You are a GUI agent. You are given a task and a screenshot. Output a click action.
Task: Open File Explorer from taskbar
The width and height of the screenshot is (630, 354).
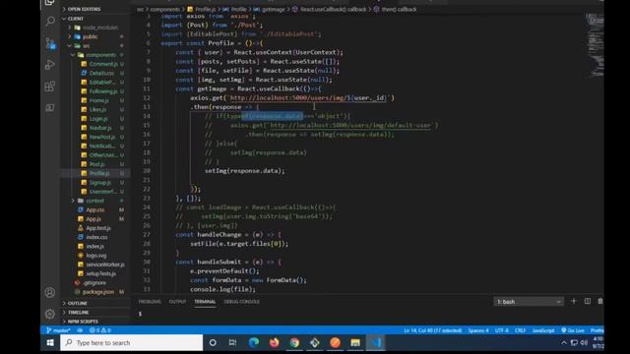click(x=355, y=343)
